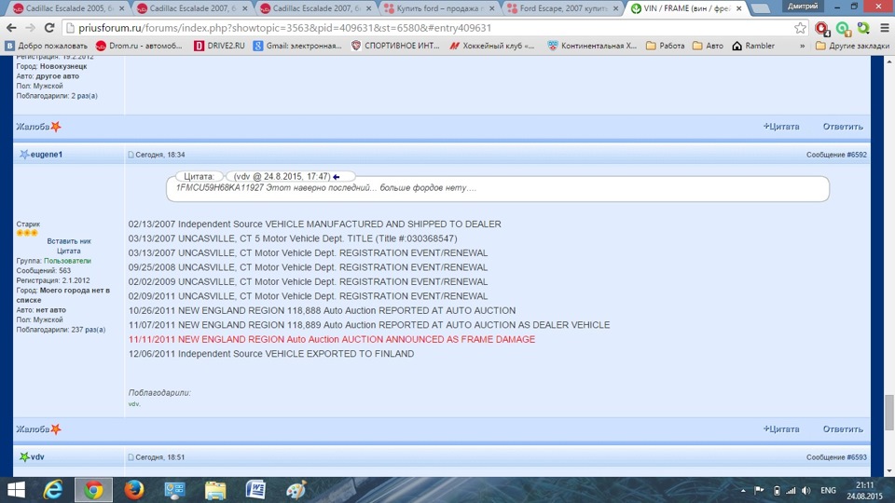The image size is (895, 503).
Task: Reload the current page
Action: 49,28
